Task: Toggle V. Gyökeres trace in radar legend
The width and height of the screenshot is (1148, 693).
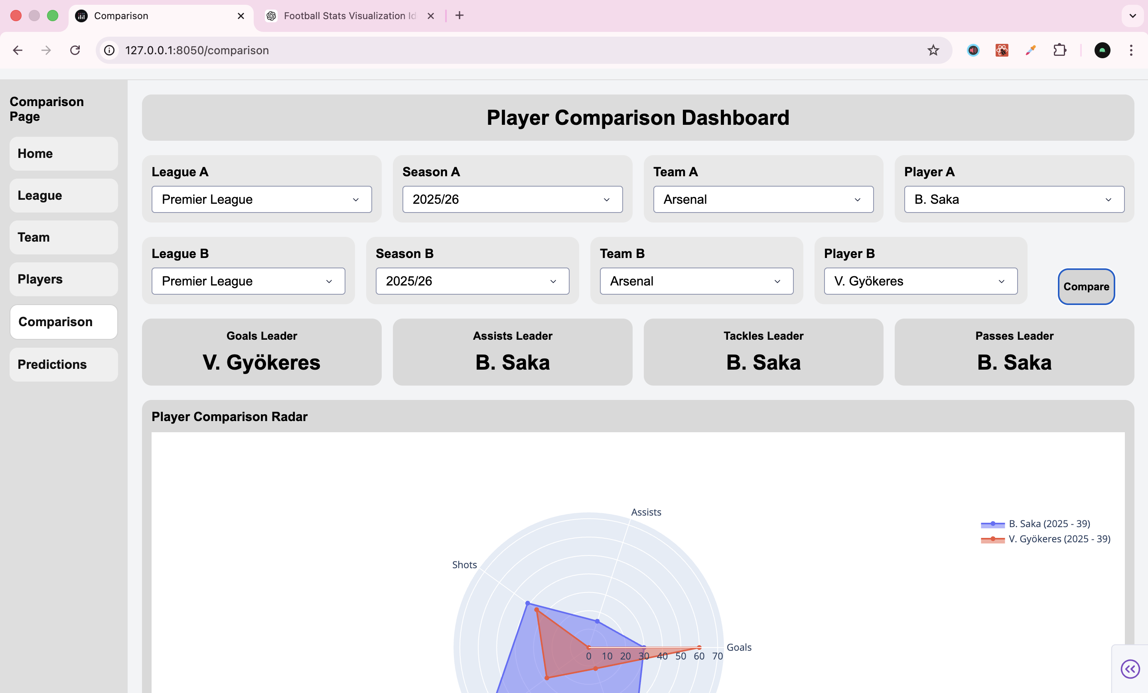Action: tap(1045, 539)
